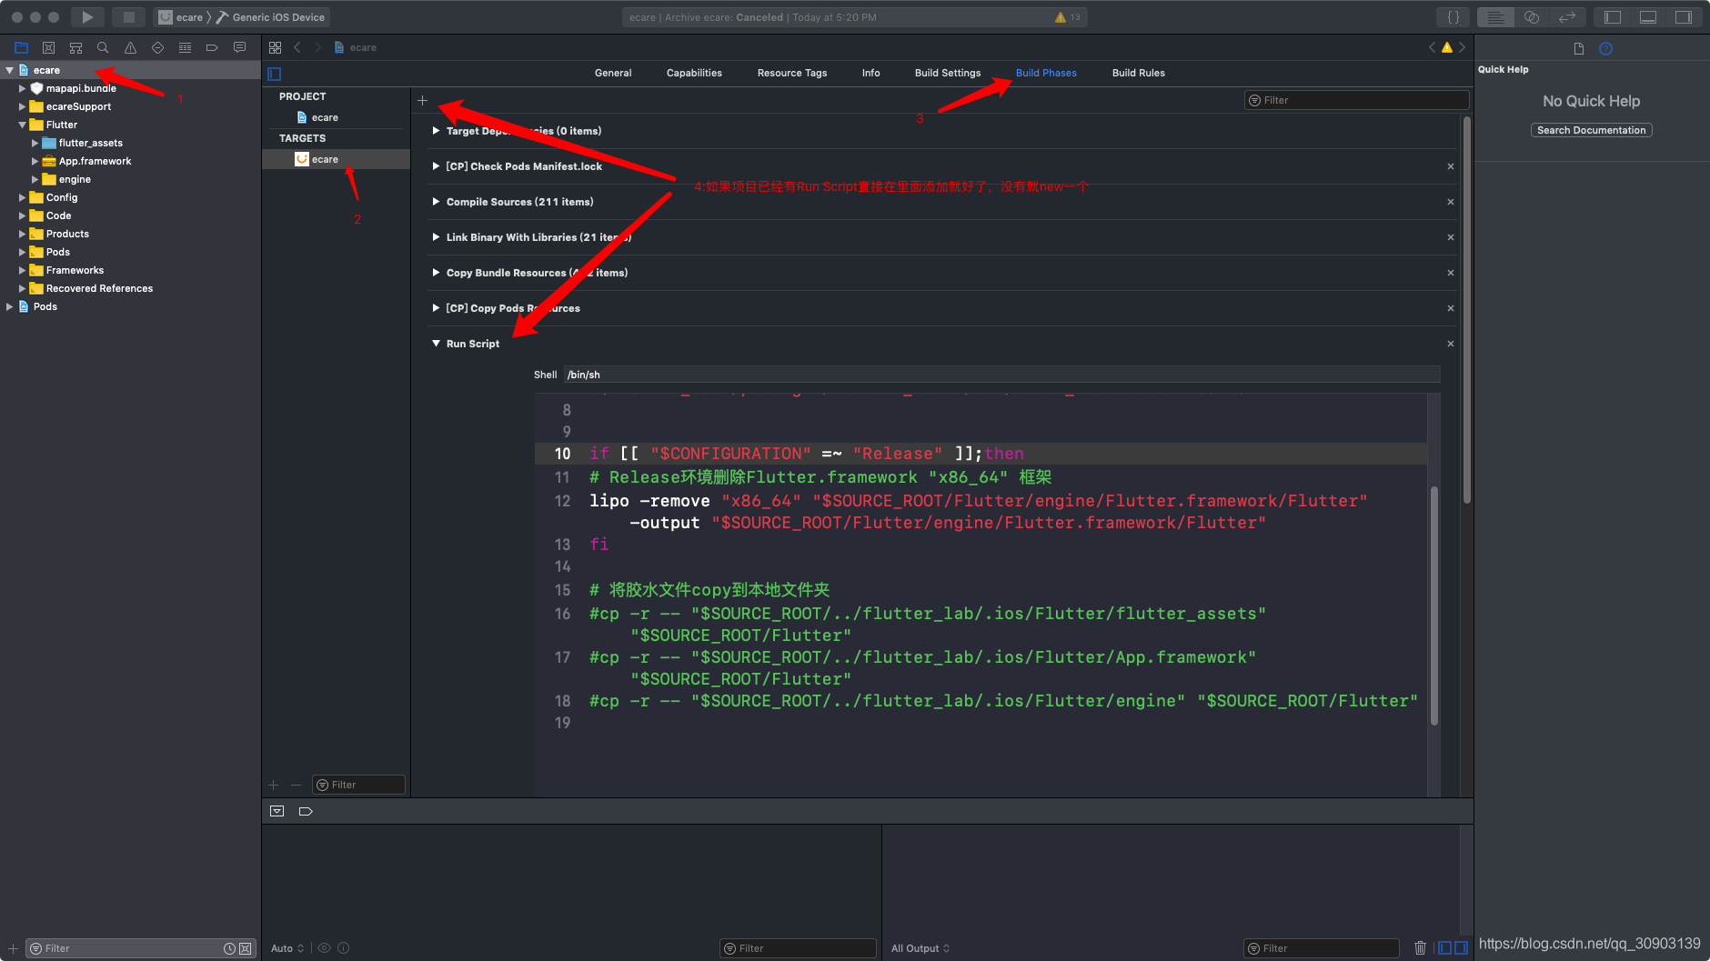This screenshot has width=1710, height=961.
Task: Open the Symbol navigator icon
Action: (x=76, y=47)
